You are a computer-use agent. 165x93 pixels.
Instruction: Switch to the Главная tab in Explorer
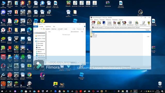(x=41, y=26)
